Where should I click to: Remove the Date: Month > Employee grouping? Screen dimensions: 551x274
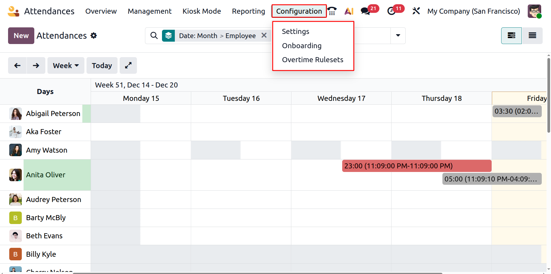[x=264, y=35]
